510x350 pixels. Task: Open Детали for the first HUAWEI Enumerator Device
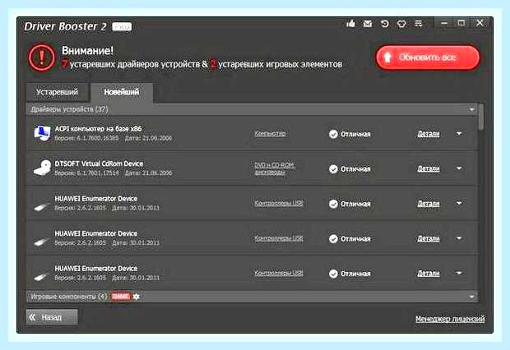[429, 204]
